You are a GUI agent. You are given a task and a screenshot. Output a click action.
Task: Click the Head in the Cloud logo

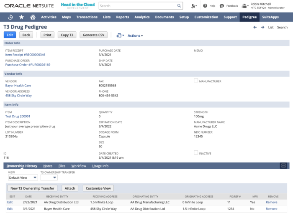point(78,5)
